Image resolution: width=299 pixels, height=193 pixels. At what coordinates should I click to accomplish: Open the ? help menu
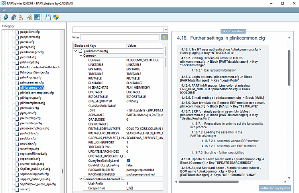tap(11, 10)
